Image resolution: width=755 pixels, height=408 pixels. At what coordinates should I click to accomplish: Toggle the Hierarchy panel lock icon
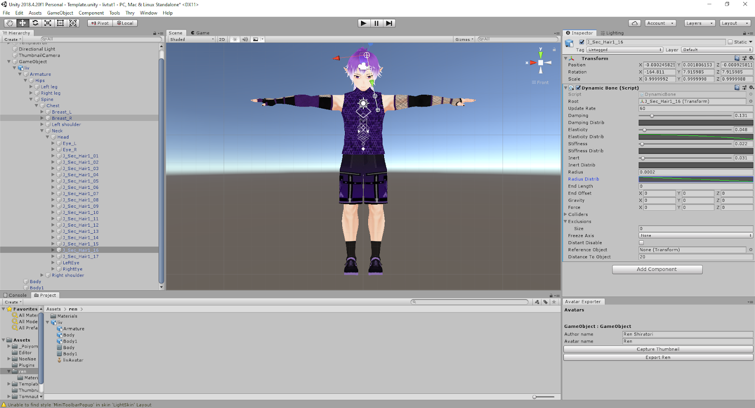point(155,33)
